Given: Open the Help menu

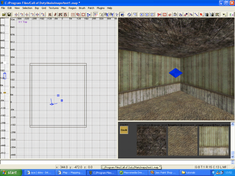Looking at the screenshot, I should click(x=110, y=8).
